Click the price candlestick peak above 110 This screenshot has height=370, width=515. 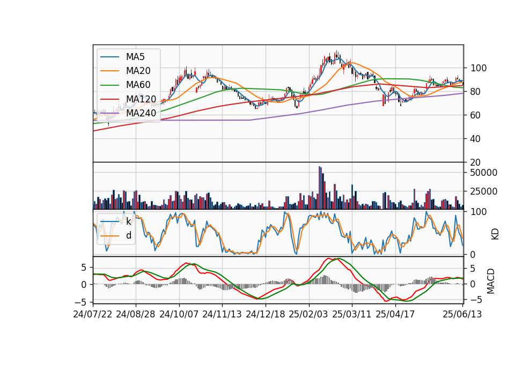(336, 55)
